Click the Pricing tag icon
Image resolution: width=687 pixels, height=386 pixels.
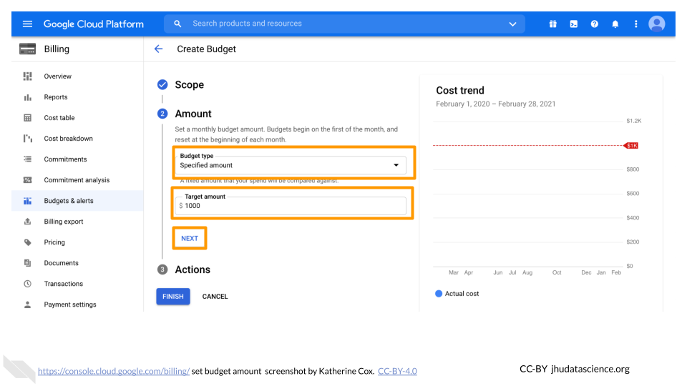[28, 242]
